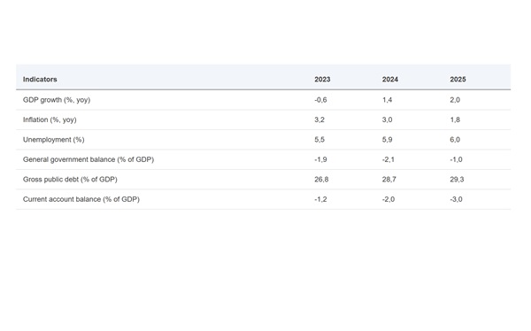Select the Inflation 2025 value 1,8

point(455,120)
